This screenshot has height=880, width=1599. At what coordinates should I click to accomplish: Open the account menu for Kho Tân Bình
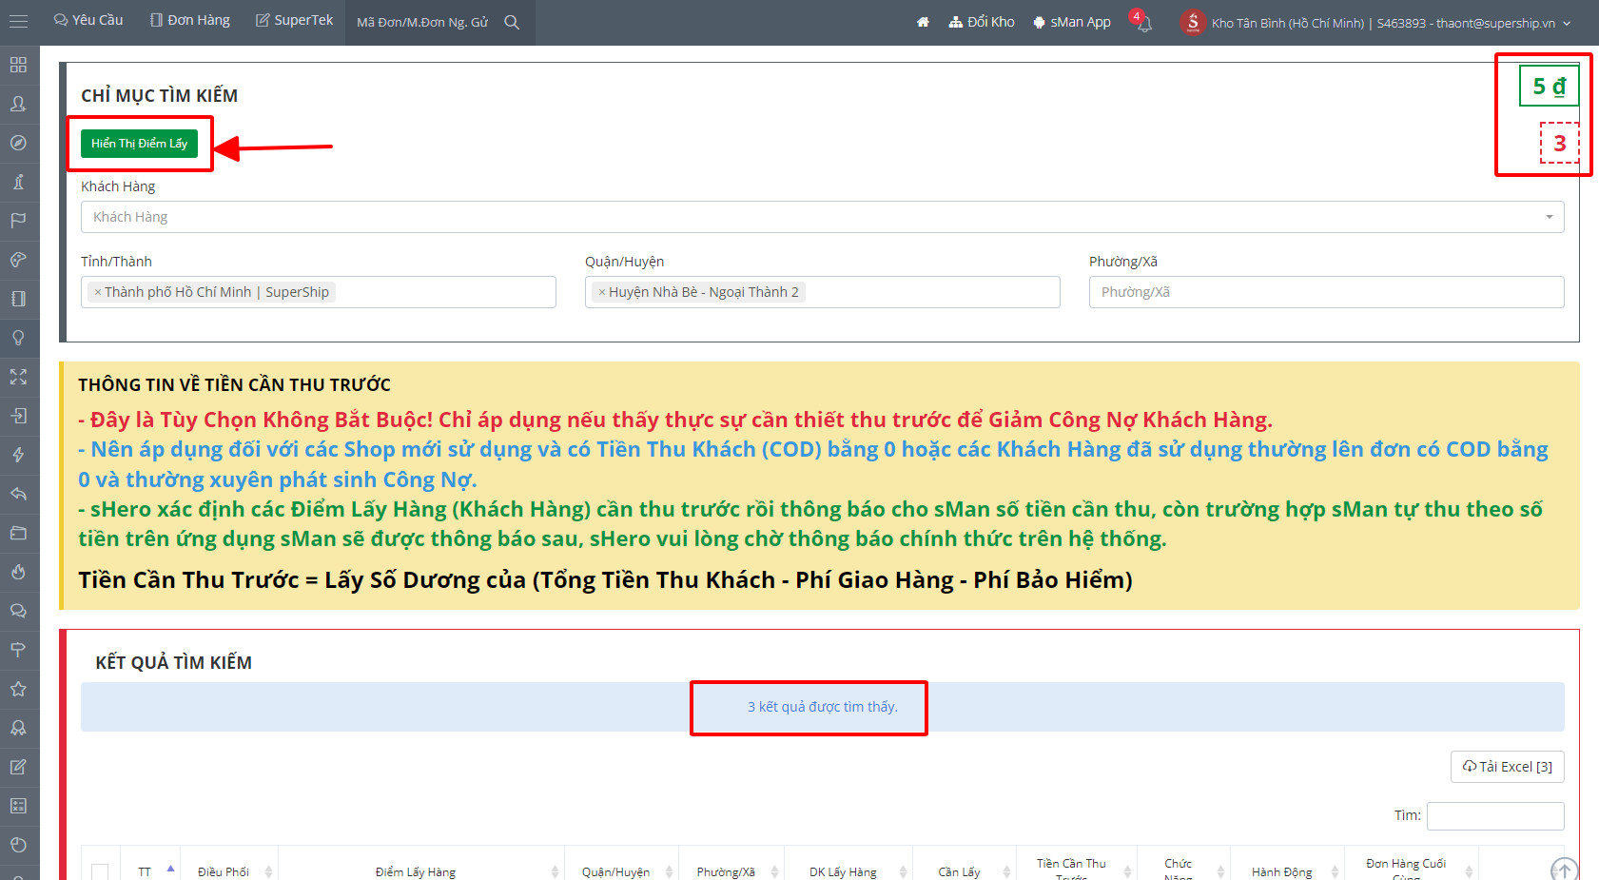point(1375,22)
